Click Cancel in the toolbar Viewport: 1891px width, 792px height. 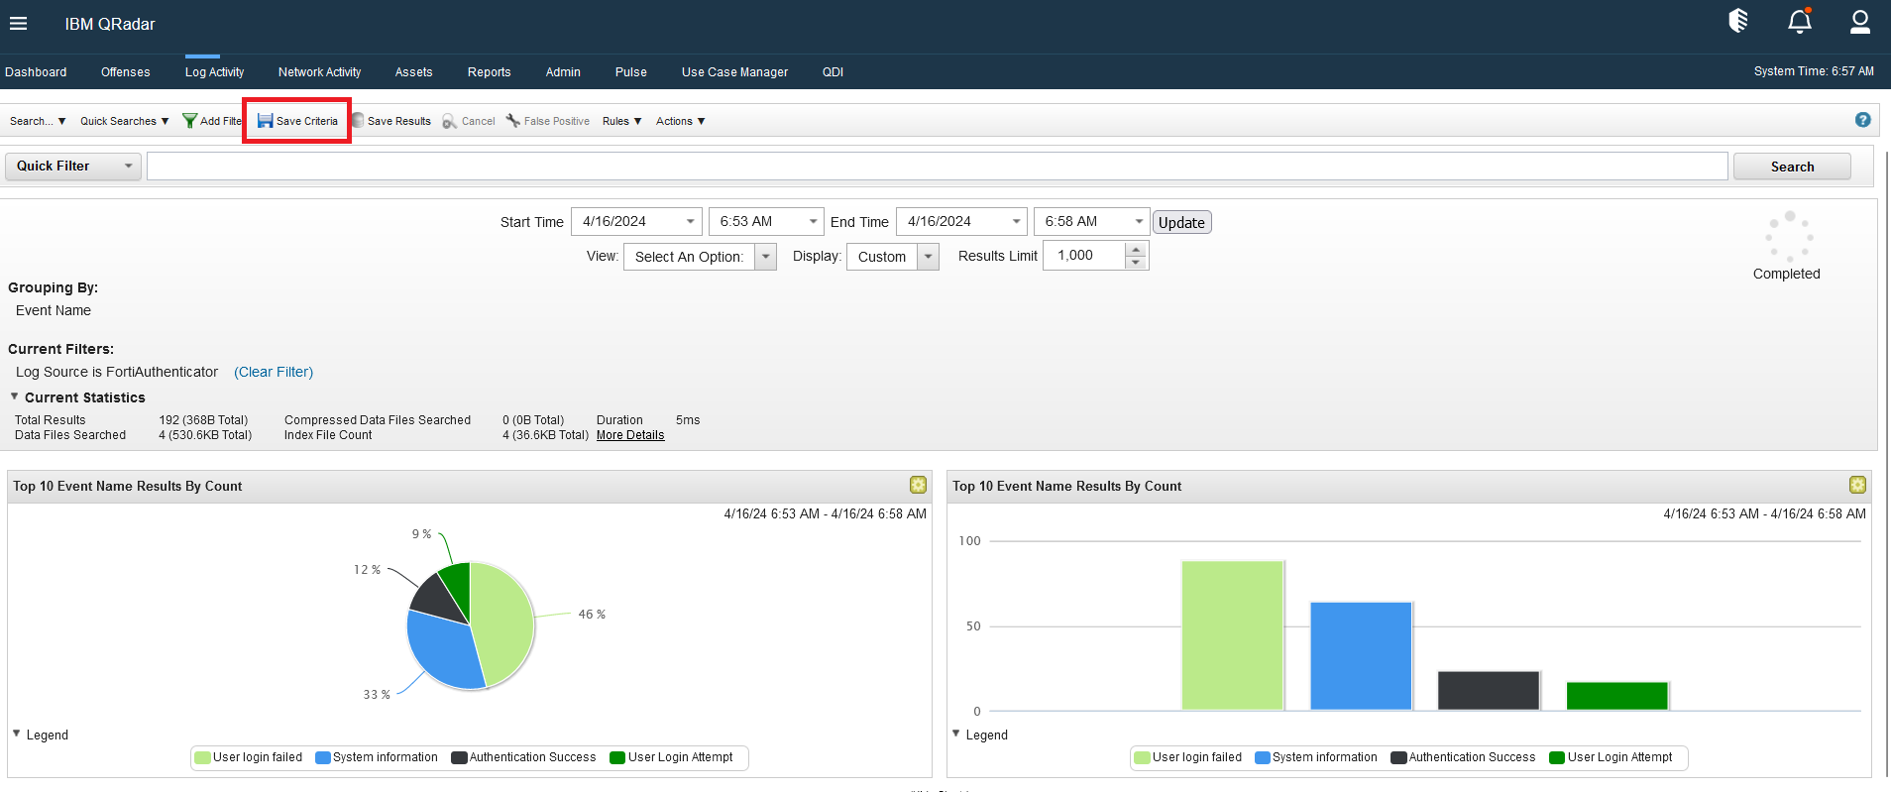[469, 121]
